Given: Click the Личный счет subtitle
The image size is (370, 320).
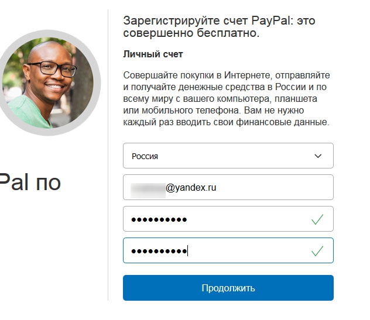Looking at the screenshot, I should coord(153,54).
